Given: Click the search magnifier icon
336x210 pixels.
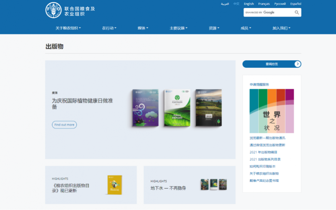Looking at the screenshot, I should pyautogui.click(x=297, y=12).
